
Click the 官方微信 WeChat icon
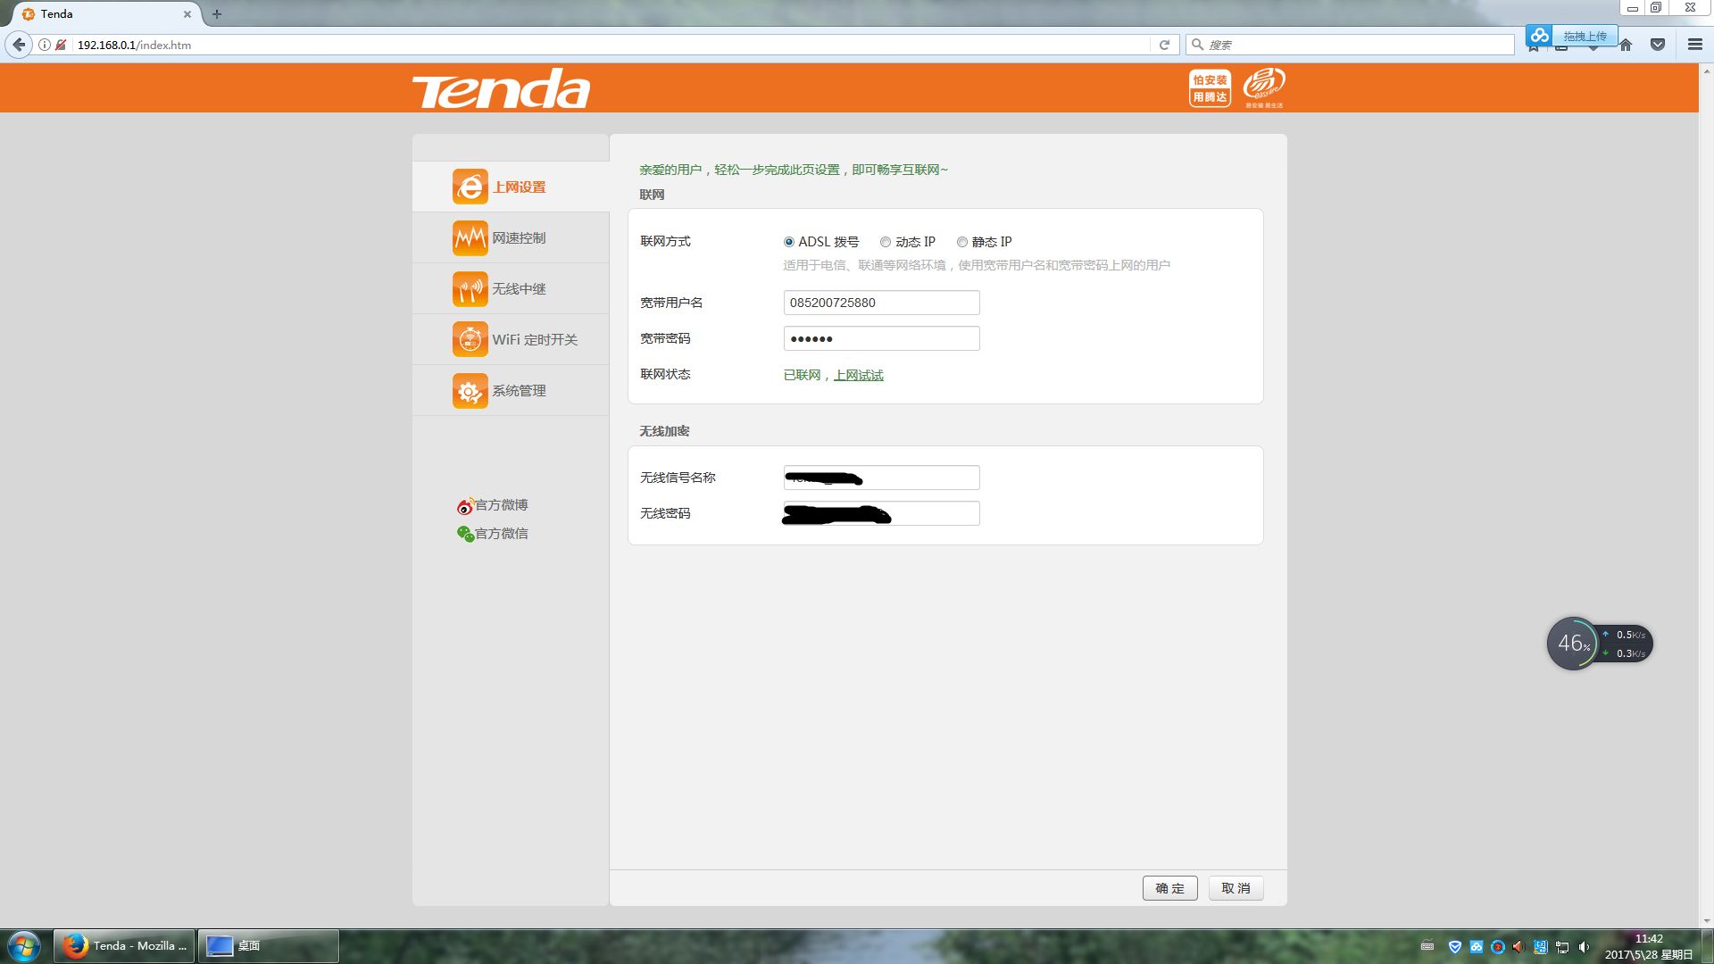(x=464, y=534)
